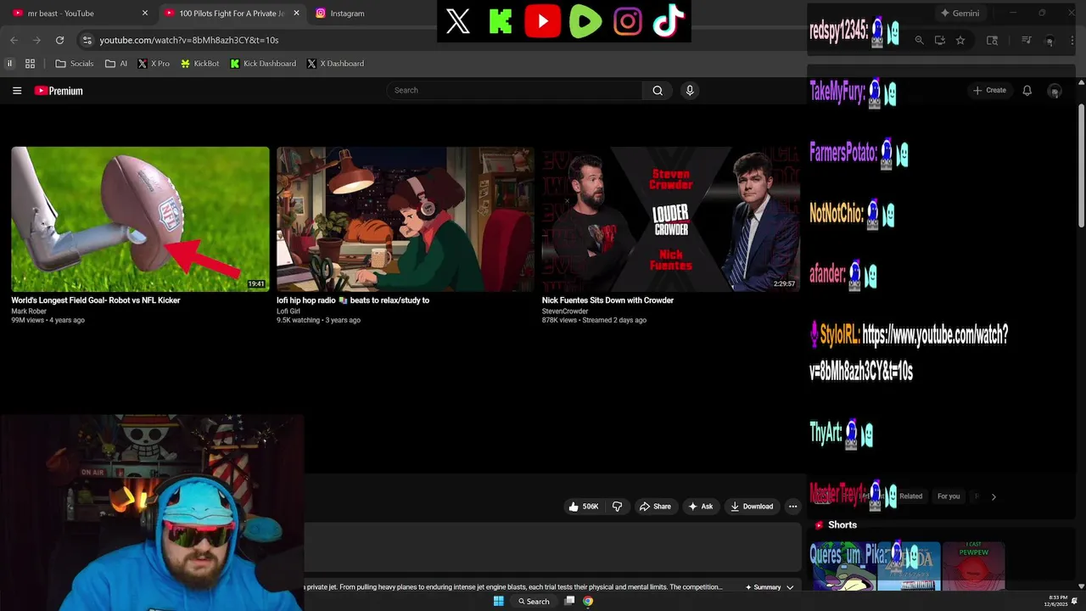The width and height of the screenshot is (1086, 611).
Task: Open the X Pro bookmark
Action: pos(154,64)
